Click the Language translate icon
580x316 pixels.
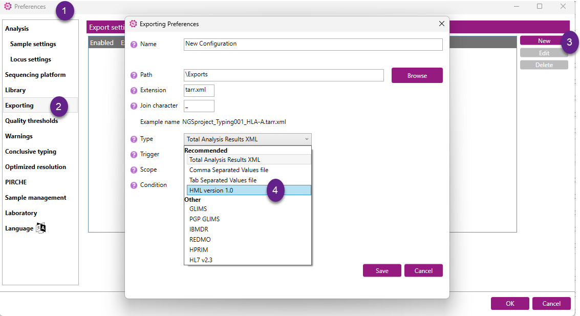coord(40,228)
